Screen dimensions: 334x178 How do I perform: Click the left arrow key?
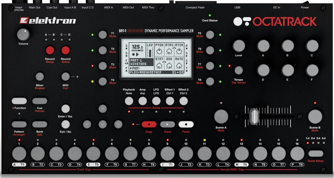tap(87, 124)
